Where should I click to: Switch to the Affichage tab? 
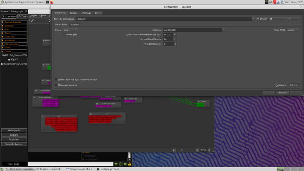click(86, 13)
